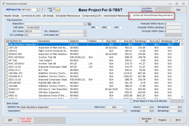
Task: Click the Exit button
Action: pyautogui.click(x=178, y=10)
